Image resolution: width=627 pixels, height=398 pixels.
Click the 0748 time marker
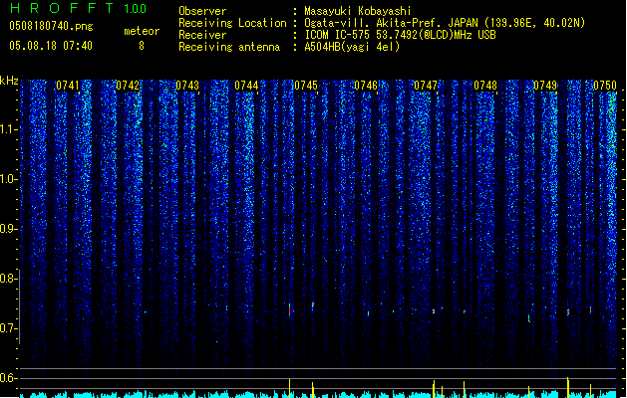[485, 86]
